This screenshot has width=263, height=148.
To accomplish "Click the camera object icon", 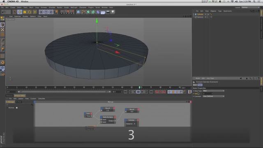I will 108,12.
